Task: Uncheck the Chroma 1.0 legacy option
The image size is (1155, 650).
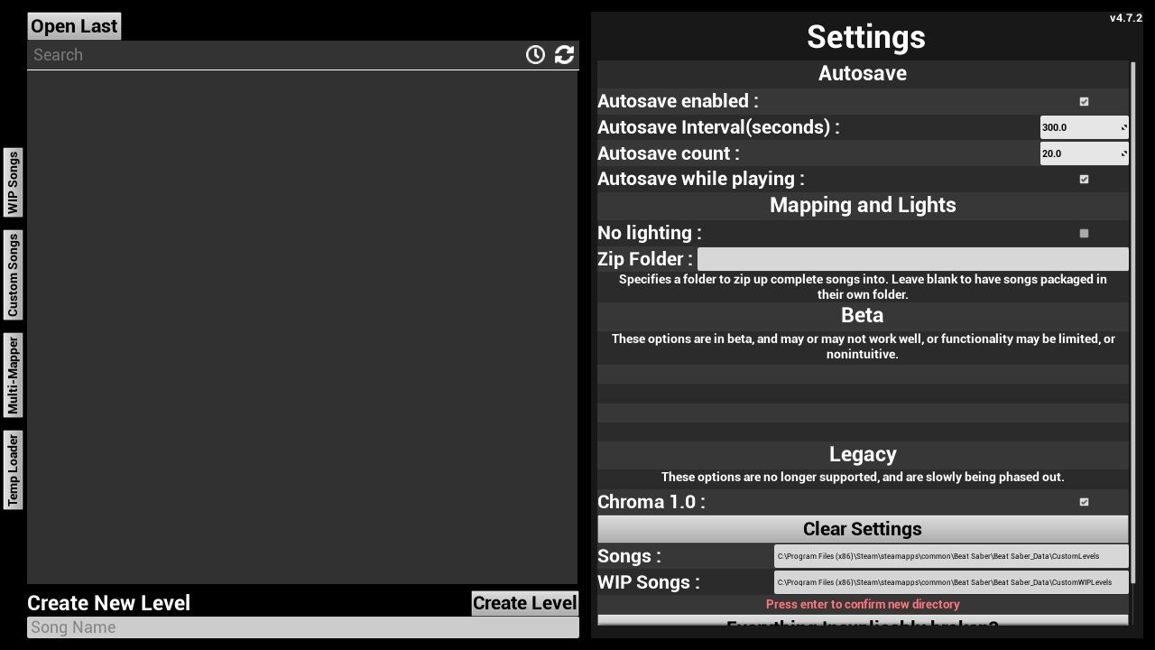Action: pos(1084,502)
